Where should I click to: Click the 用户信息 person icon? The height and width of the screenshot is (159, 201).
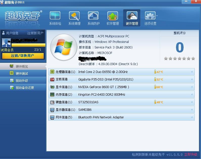(x=4, y=33)
